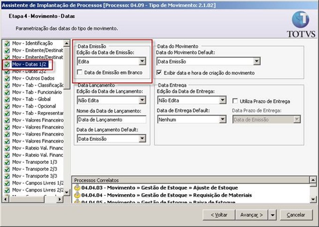The image size is (319, 227).
Task: Click step list horizontal scroll left arrow
Action: click(x=5, y=199)
